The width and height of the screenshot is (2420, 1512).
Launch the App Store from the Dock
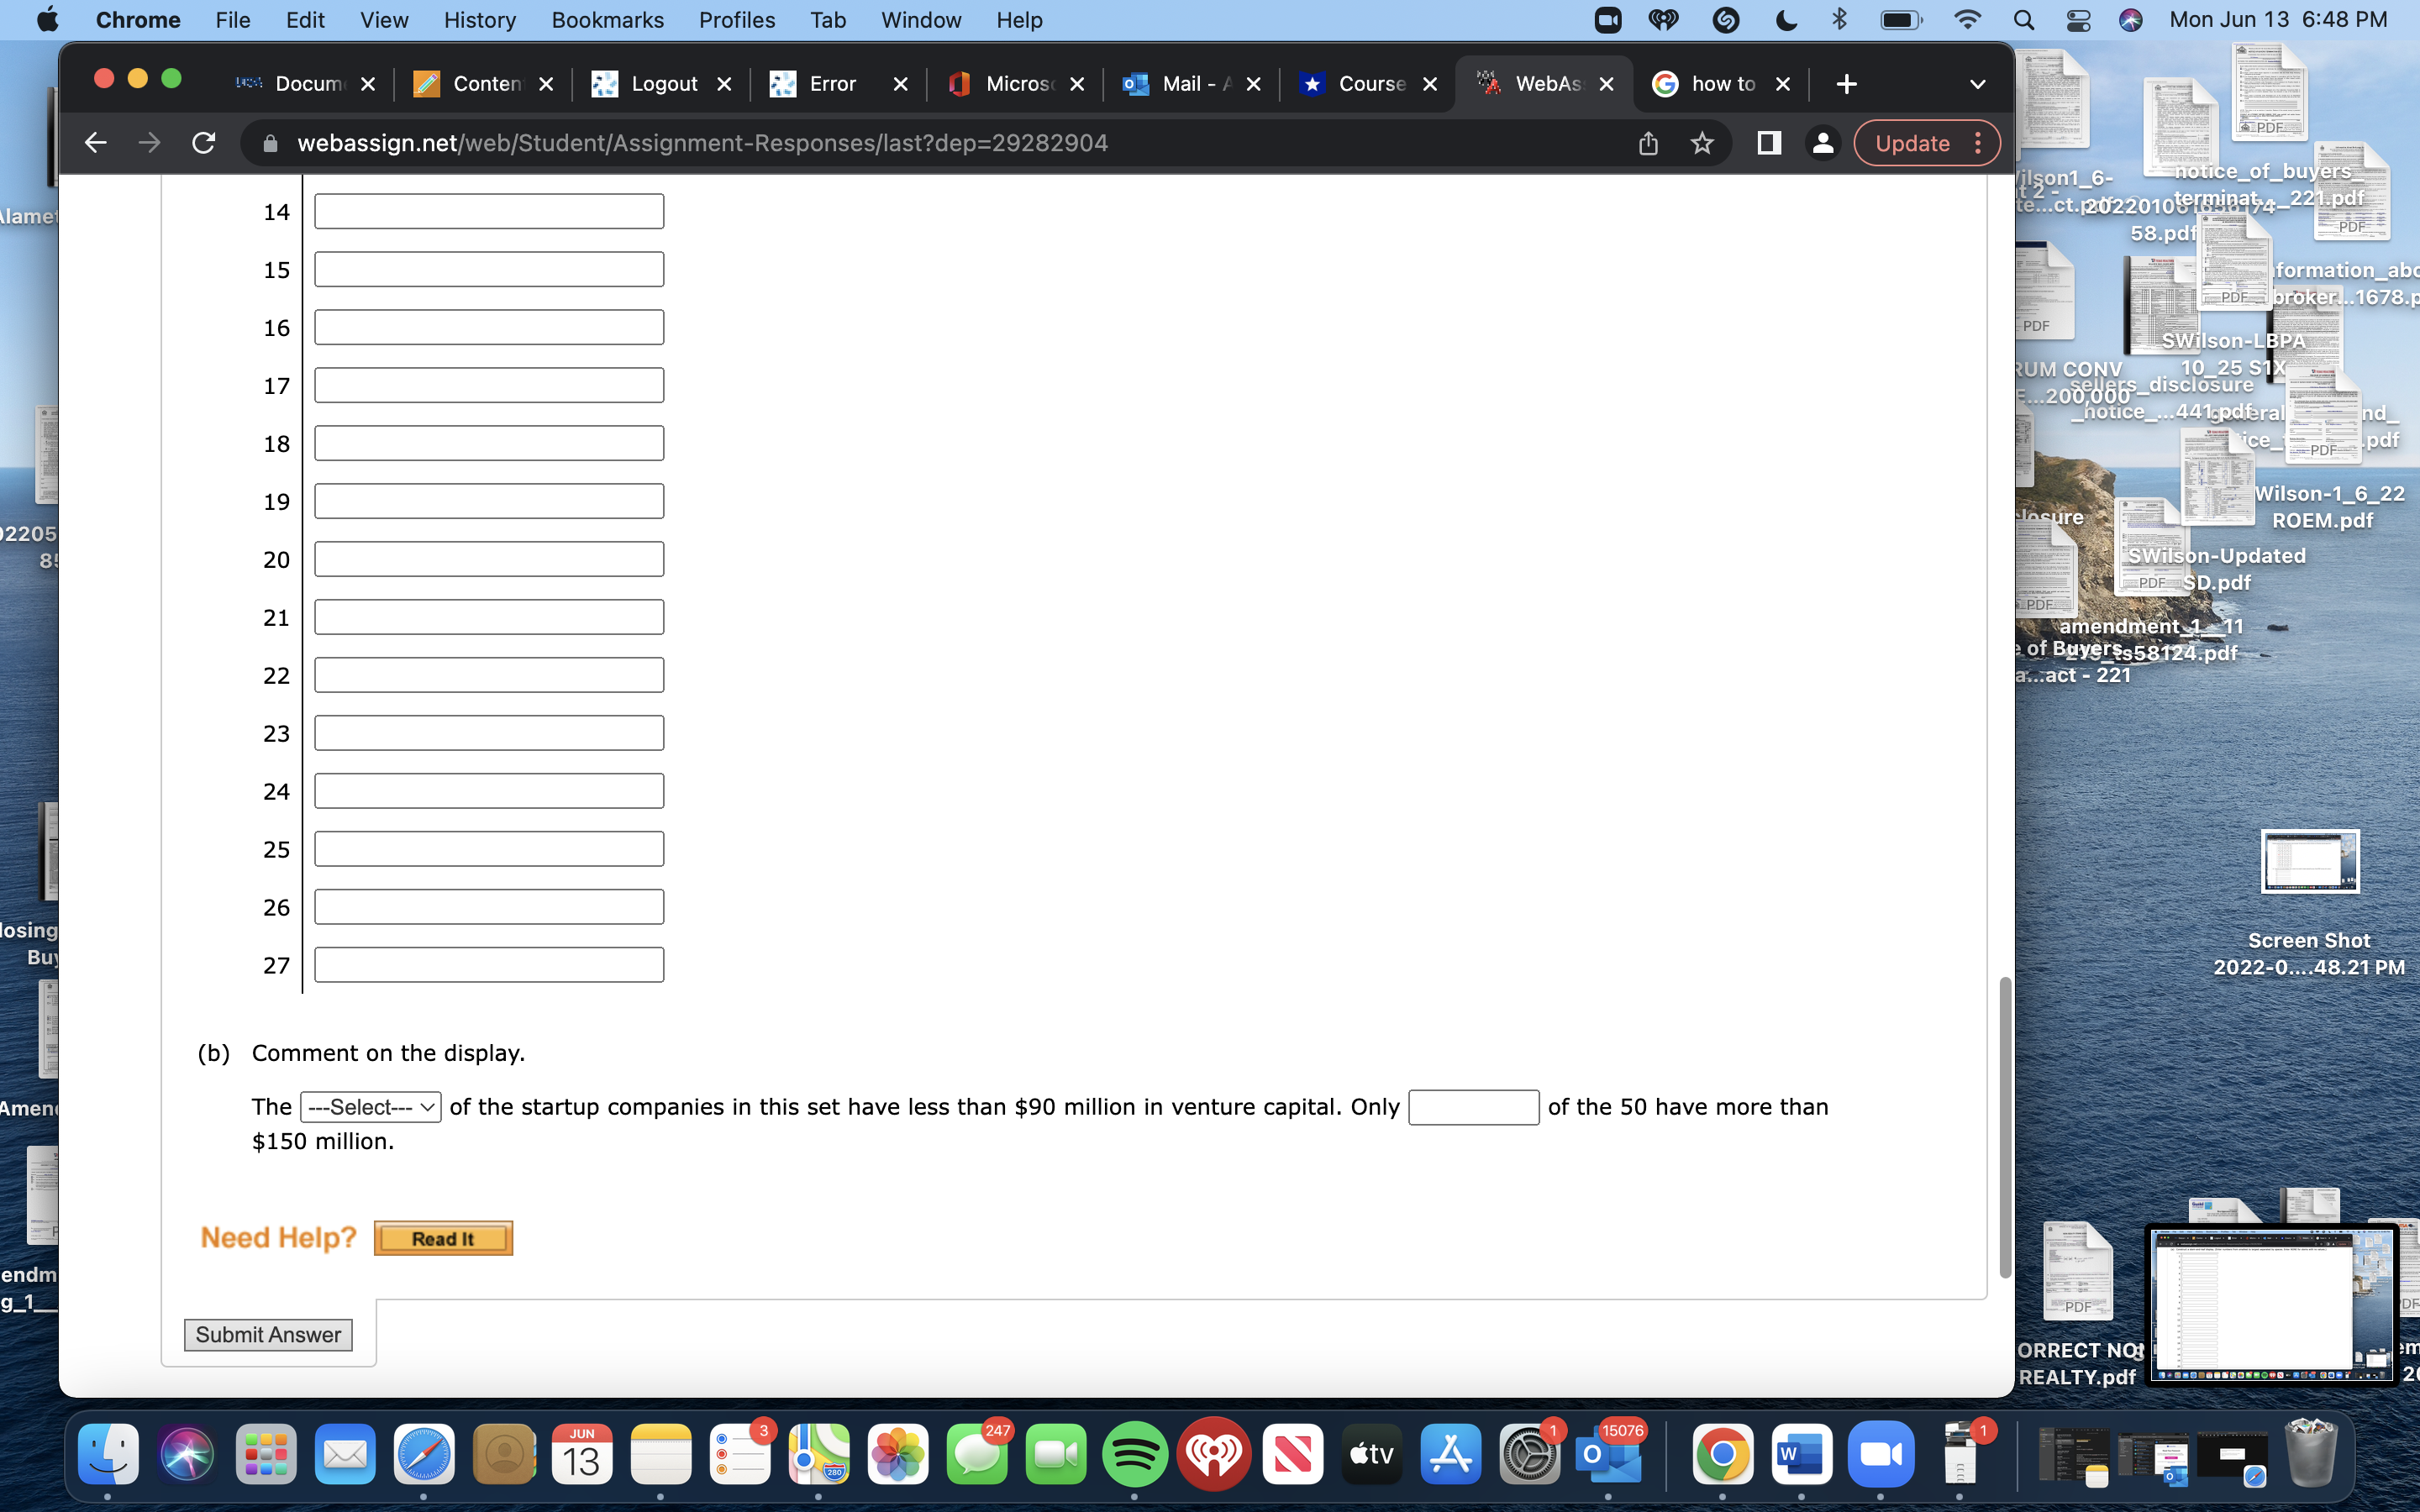coord(1451,1455)
